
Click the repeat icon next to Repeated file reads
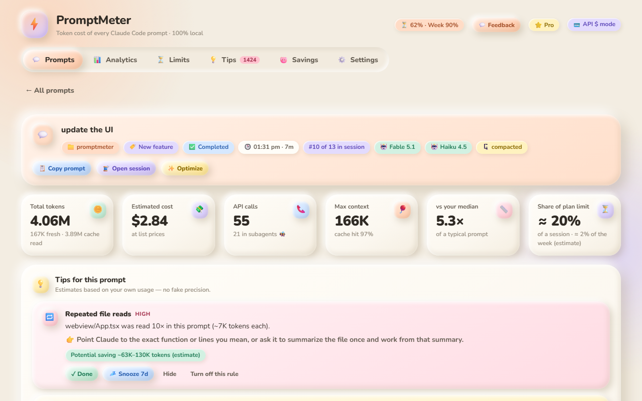tap(50, 317)
